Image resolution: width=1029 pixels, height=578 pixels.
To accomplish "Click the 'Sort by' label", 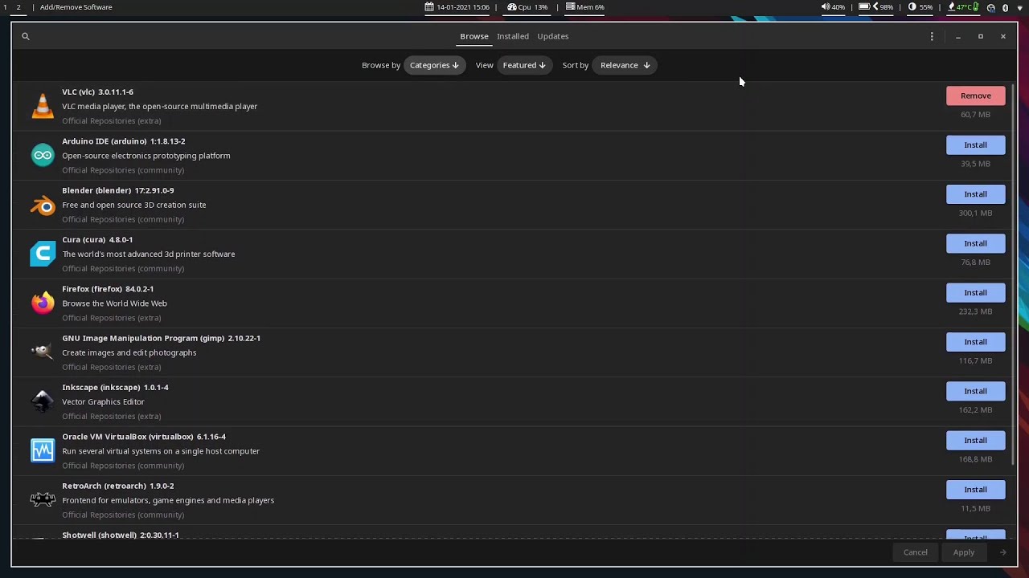I will pos(576,65).
